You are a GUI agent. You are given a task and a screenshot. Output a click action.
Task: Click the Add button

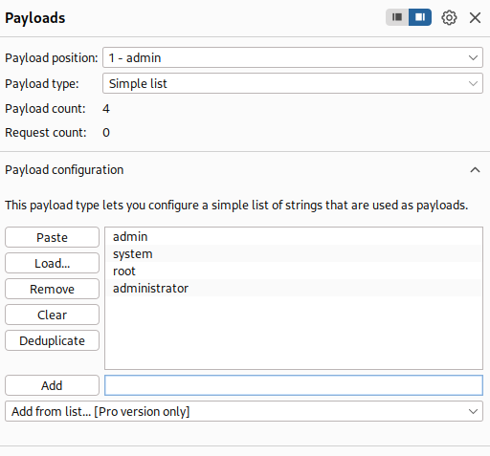point(52,385)
